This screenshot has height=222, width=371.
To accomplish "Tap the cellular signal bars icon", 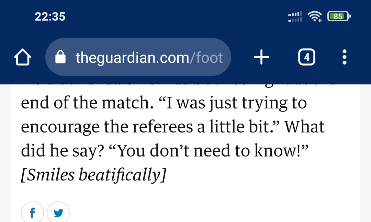I will pos(295,16).
